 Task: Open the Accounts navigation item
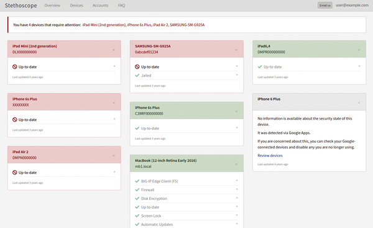pos(100,5)
